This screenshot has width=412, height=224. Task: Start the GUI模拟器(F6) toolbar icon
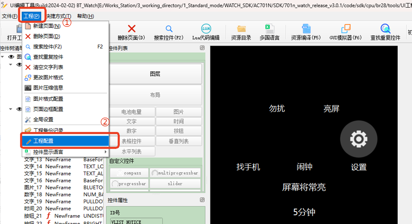[x=346, y=29]
